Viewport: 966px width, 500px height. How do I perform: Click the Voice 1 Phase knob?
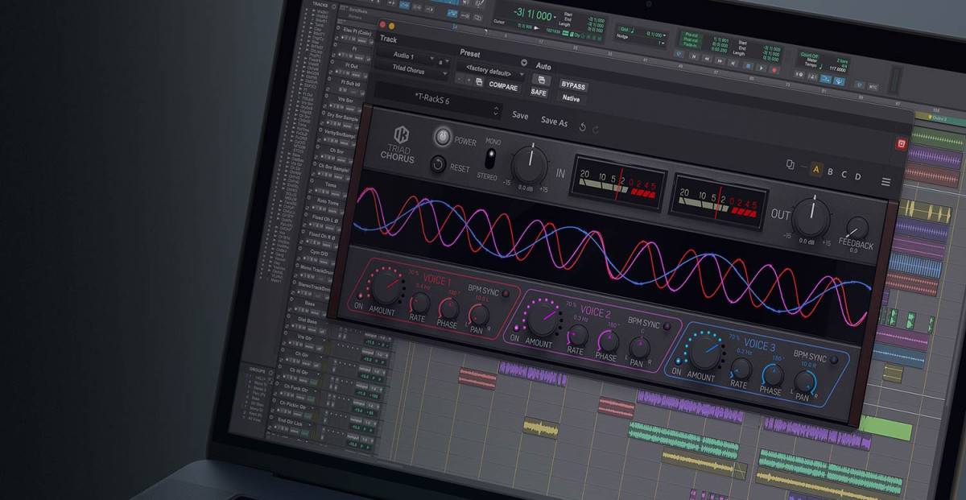click(448, 308)
